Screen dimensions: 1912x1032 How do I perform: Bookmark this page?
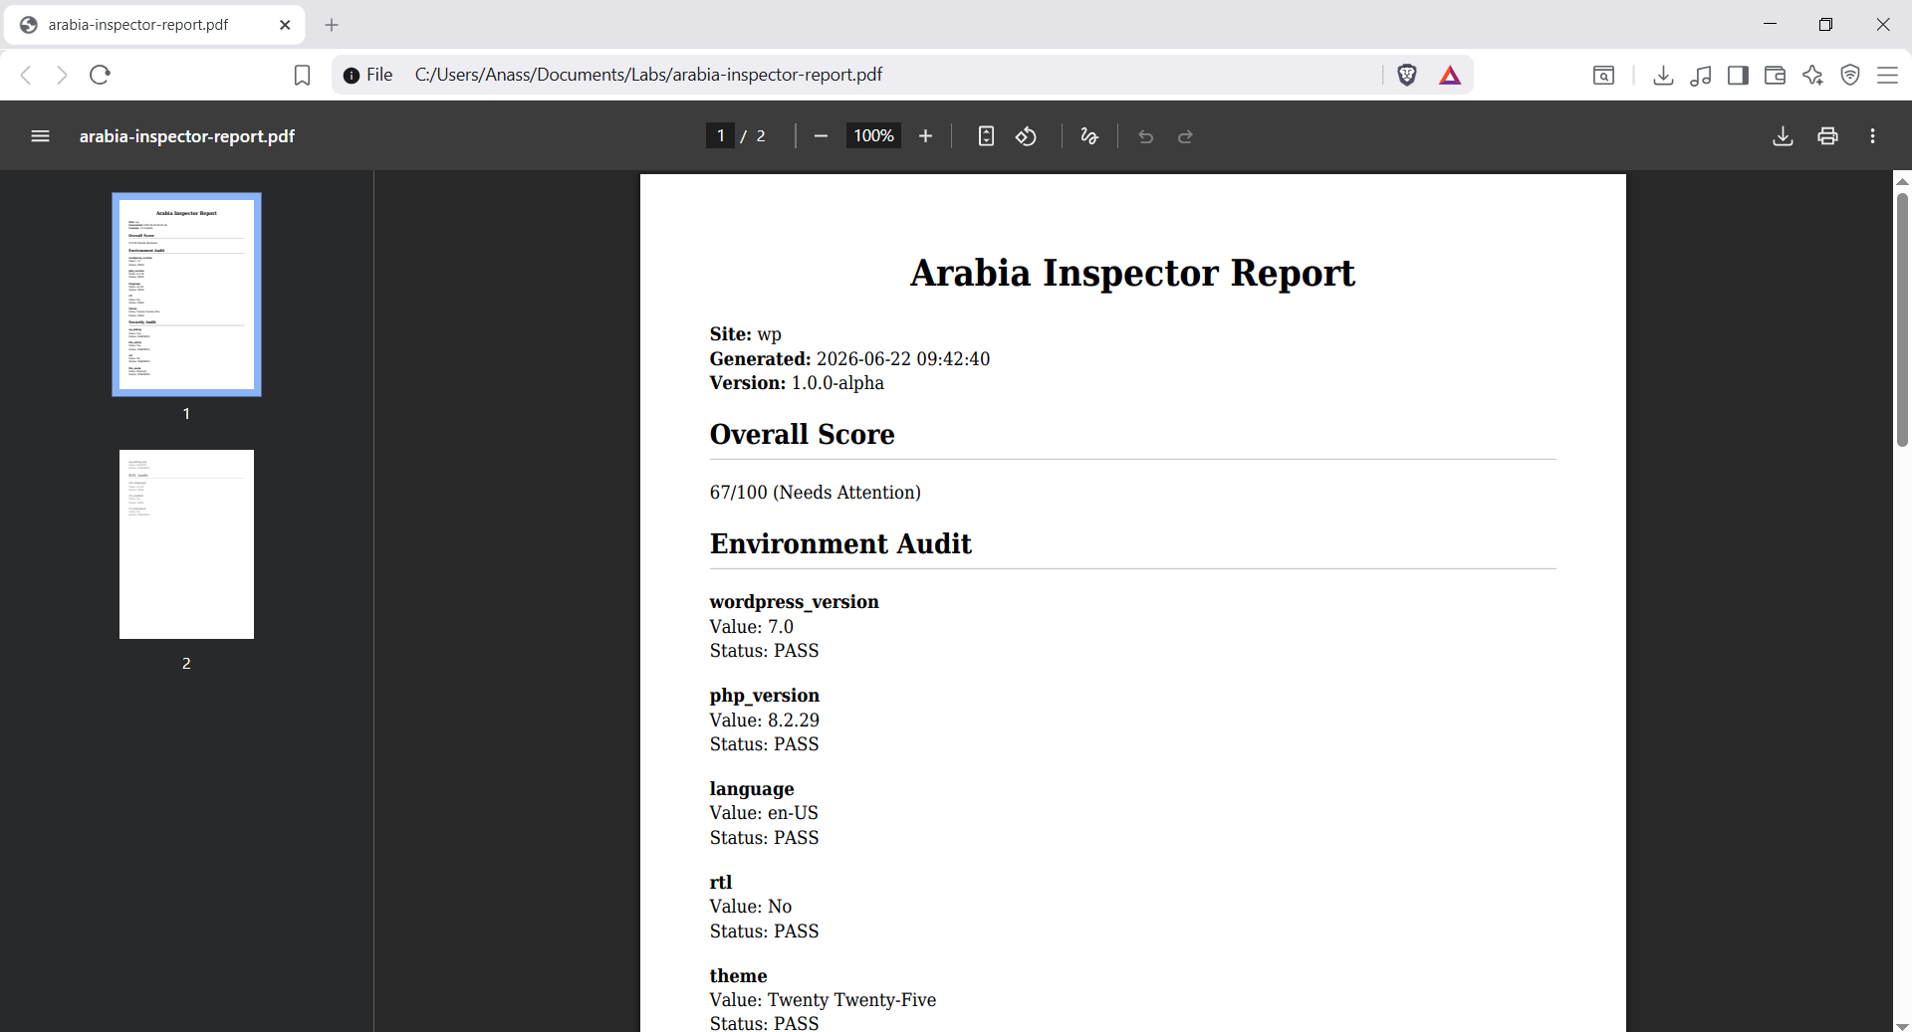[x=302, y=75]
